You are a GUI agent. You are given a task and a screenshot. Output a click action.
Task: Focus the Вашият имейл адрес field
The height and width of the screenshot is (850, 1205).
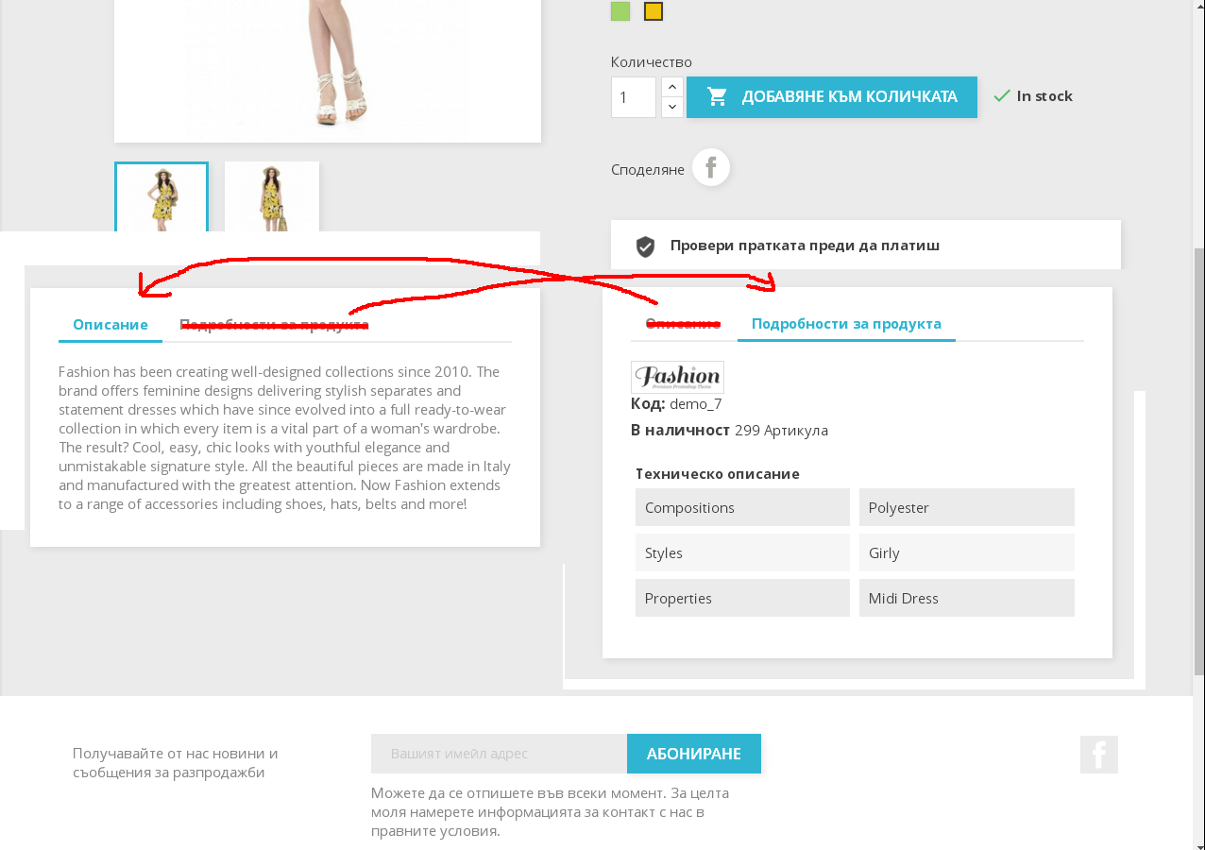(x=499, y=754)
